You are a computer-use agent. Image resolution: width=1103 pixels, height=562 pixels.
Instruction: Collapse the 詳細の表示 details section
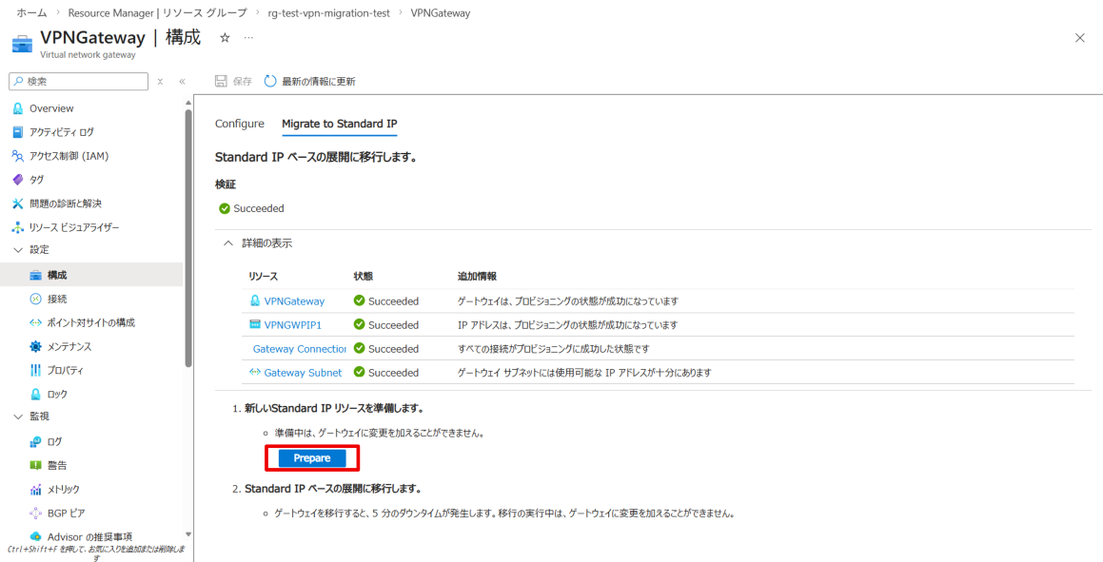[227, 243]
